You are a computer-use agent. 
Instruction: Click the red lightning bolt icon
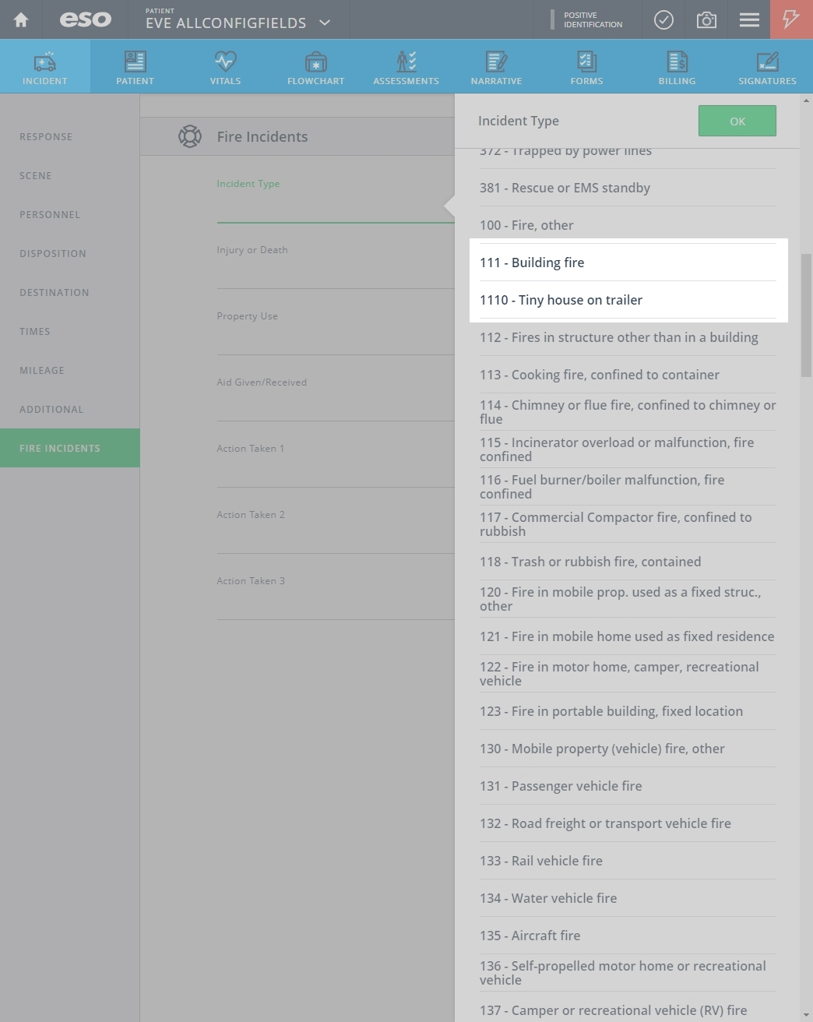[791, 19]
